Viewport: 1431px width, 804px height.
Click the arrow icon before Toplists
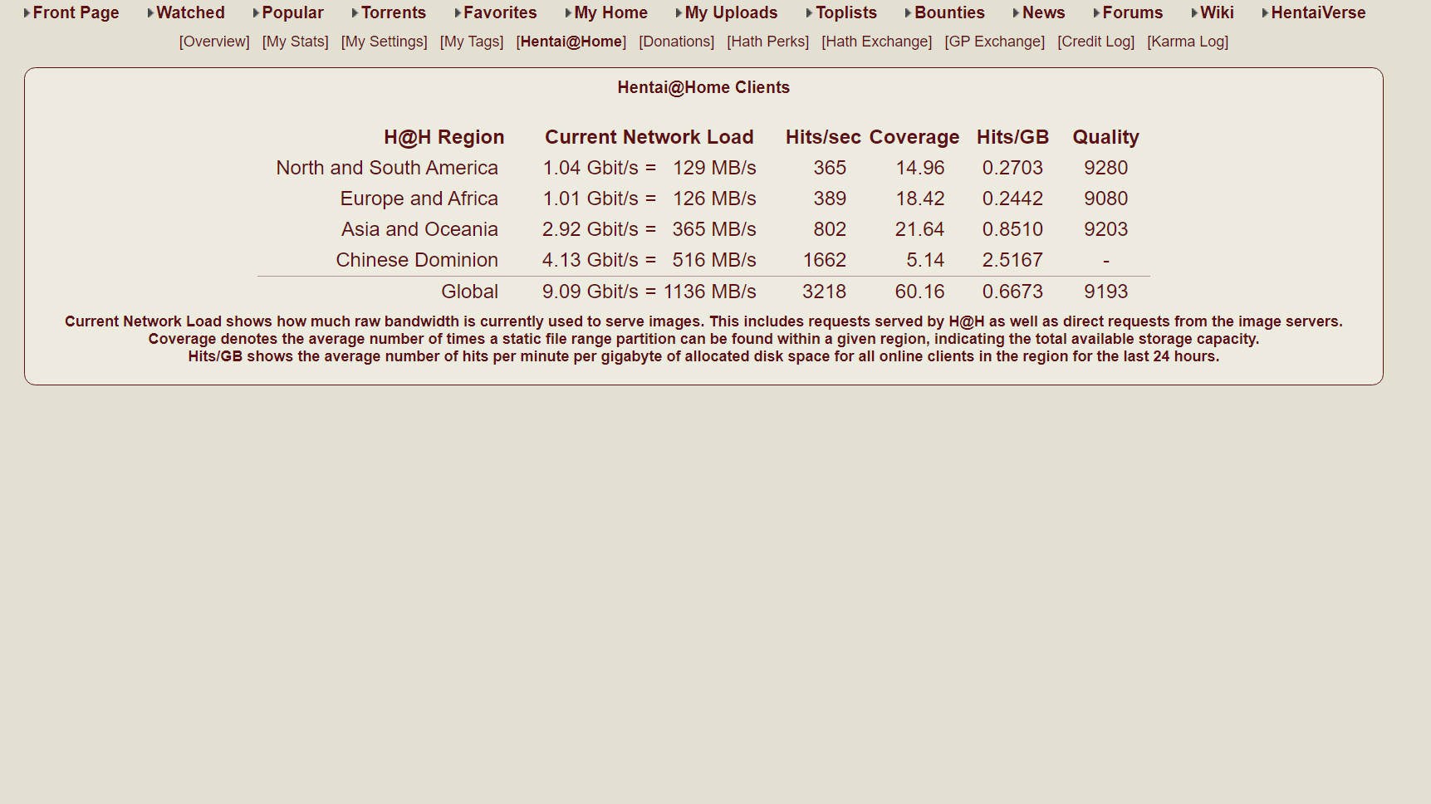coord(809,13)
